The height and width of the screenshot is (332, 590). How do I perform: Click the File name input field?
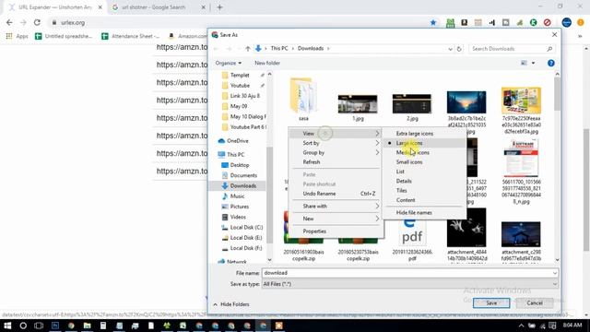click(407, 273)
